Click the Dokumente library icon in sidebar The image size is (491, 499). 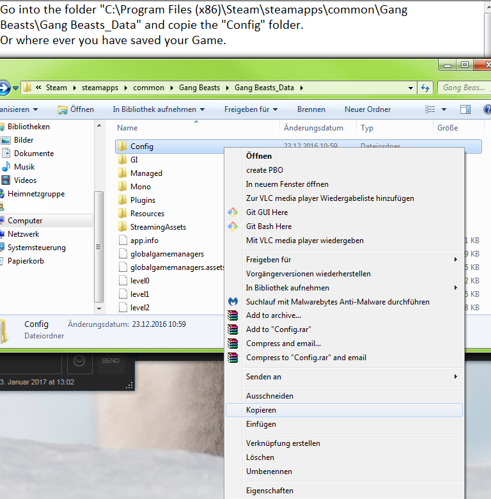[6, 154]
